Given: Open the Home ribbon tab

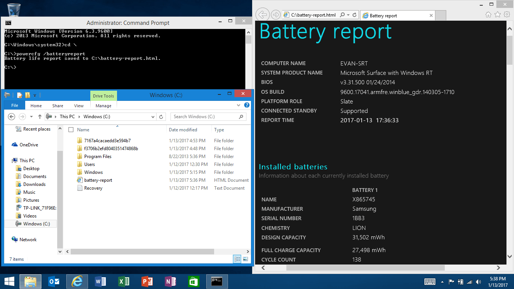Looking at the screenshot, I should pyautogui.click(x=36, y=106).
